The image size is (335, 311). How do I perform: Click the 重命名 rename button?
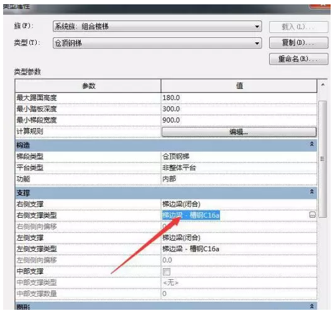pyautogui.click(x=298, y=59)
